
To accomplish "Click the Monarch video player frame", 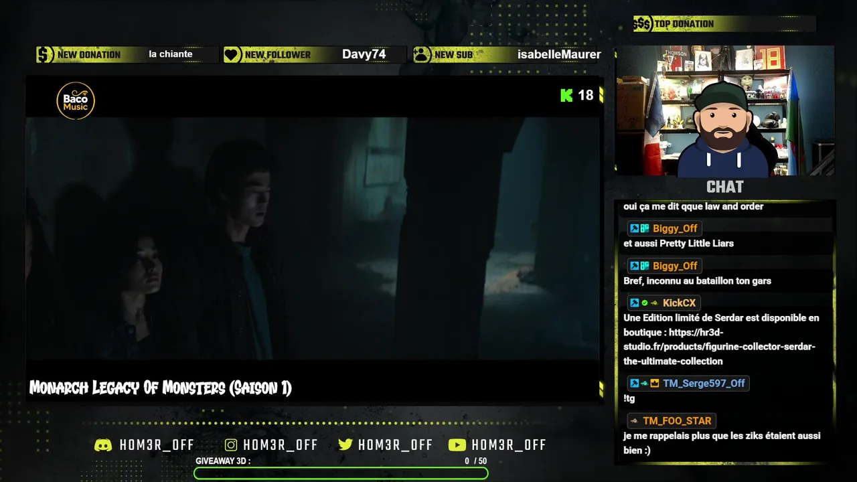I will pos(313,239).
